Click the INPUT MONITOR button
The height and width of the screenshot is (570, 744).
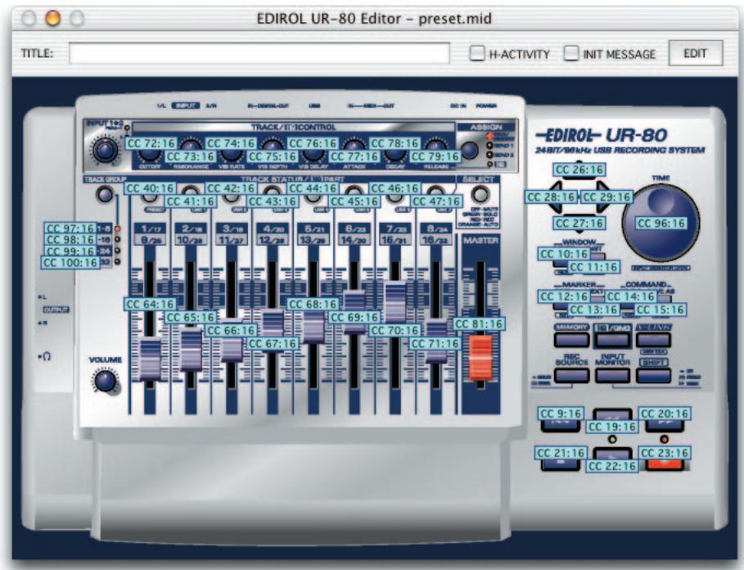tap(612, 375)
